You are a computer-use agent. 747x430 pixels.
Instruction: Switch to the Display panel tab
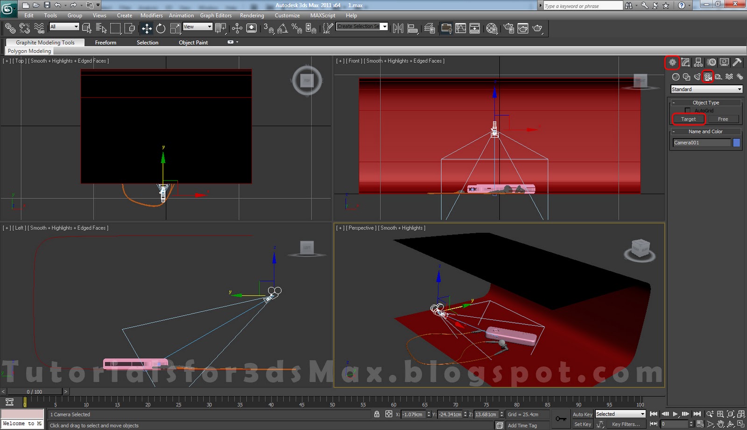click(x=724, y=62)
